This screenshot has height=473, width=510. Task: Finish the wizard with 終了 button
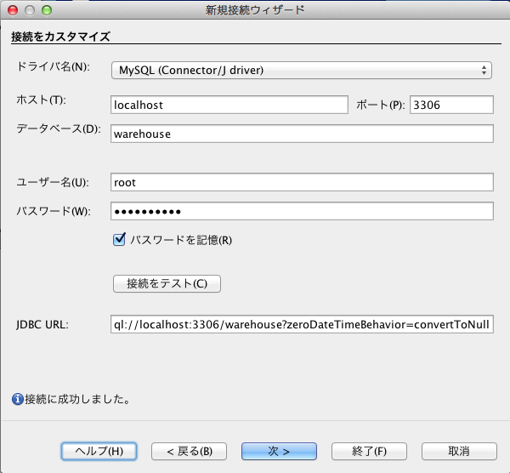[x=370, y=450]
